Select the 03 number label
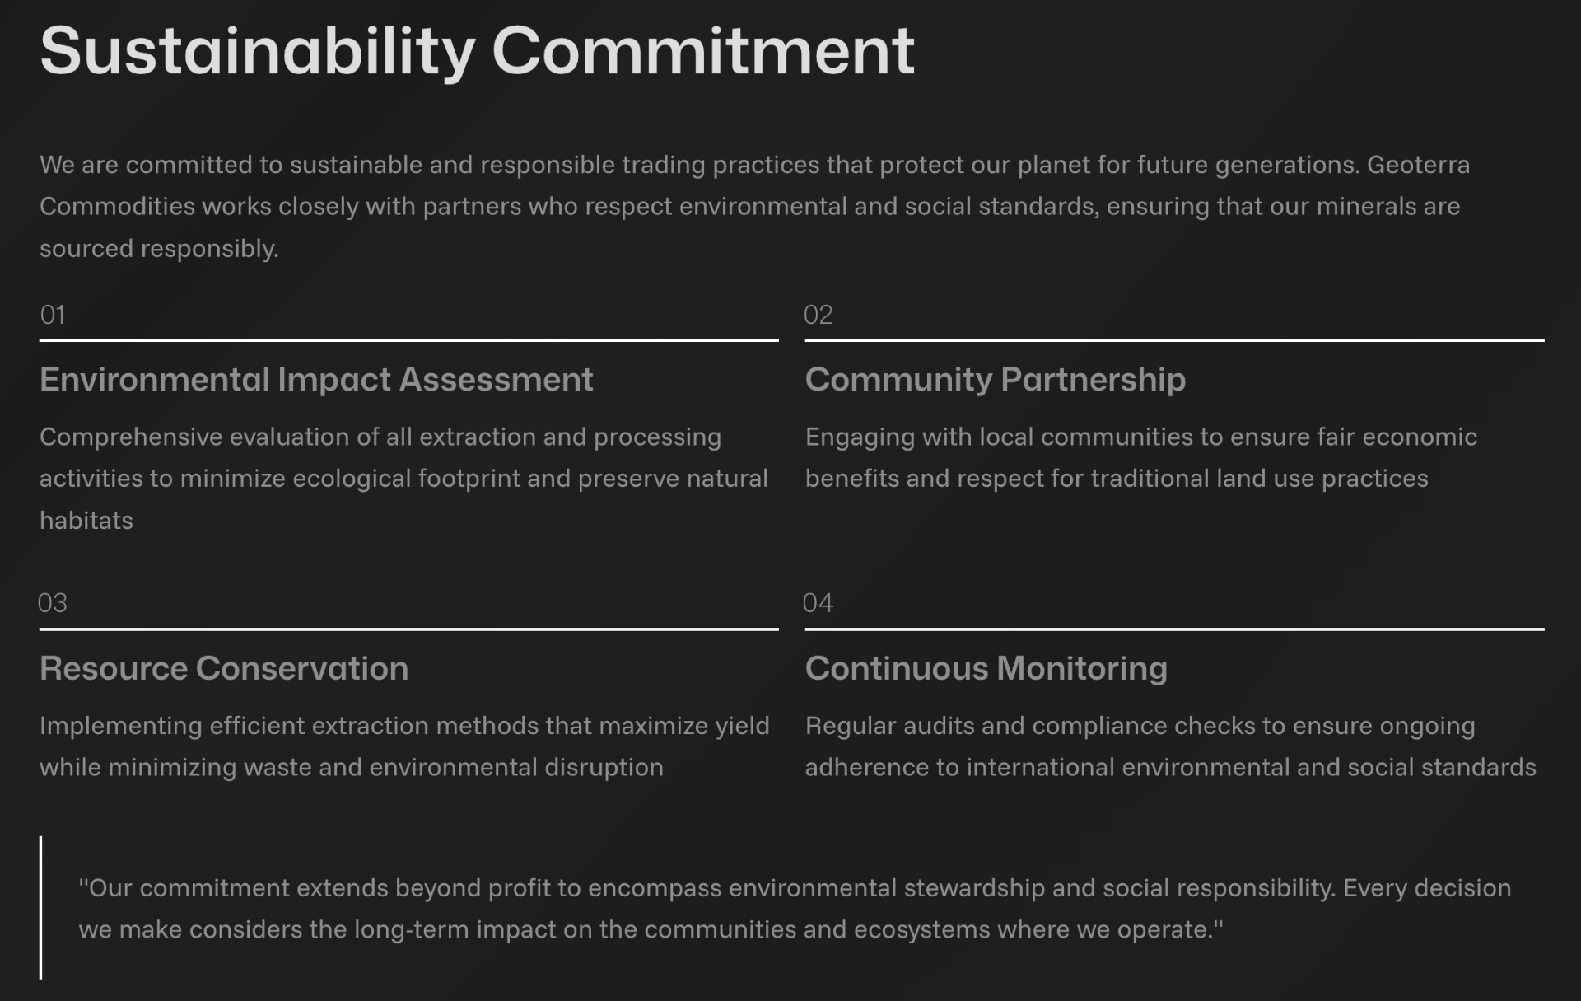1581x1001 pixels. [52, 603]
